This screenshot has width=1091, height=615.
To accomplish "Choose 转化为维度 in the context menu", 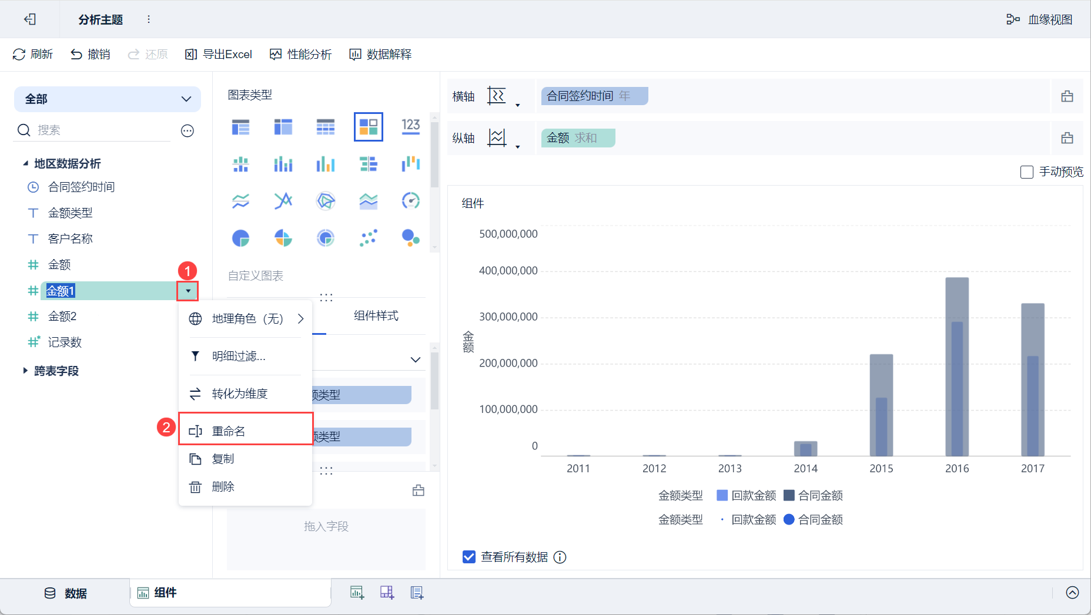I will click(245, 394).
